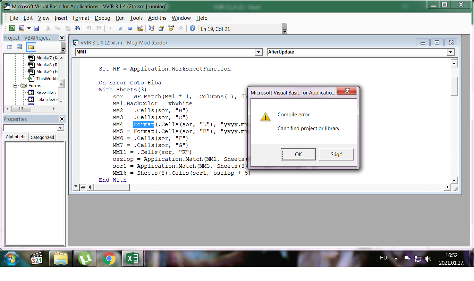Open the Add-Ins menu

(157, 18)
